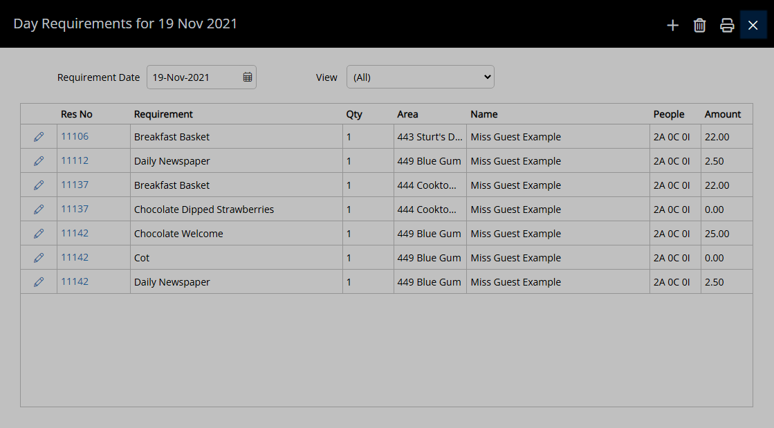
Task: Print the day requirements list
Action: (726, 25)
